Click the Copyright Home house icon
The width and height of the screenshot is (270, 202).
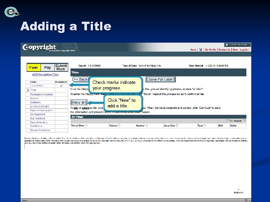pos(227,45)
